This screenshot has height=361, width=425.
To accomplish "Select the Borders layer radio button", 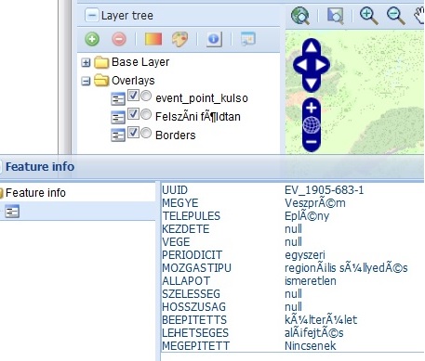I will (x=146, y=133).
